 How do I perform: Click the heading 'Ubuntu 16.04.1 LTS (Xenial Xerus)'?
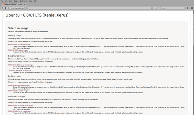[x=37, y=15]
